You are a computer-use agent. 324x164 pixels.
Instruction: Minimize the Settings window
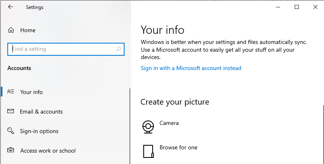(x=278, y=7)
